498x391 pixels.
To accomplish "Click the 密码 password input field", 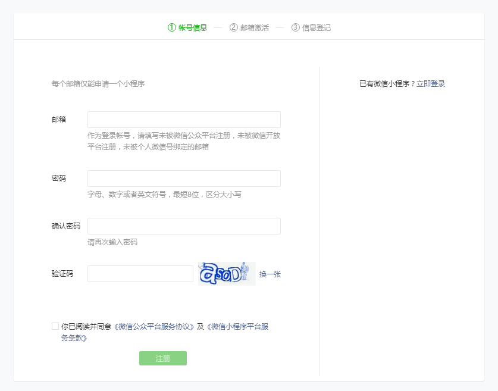I will pos(184,179).
